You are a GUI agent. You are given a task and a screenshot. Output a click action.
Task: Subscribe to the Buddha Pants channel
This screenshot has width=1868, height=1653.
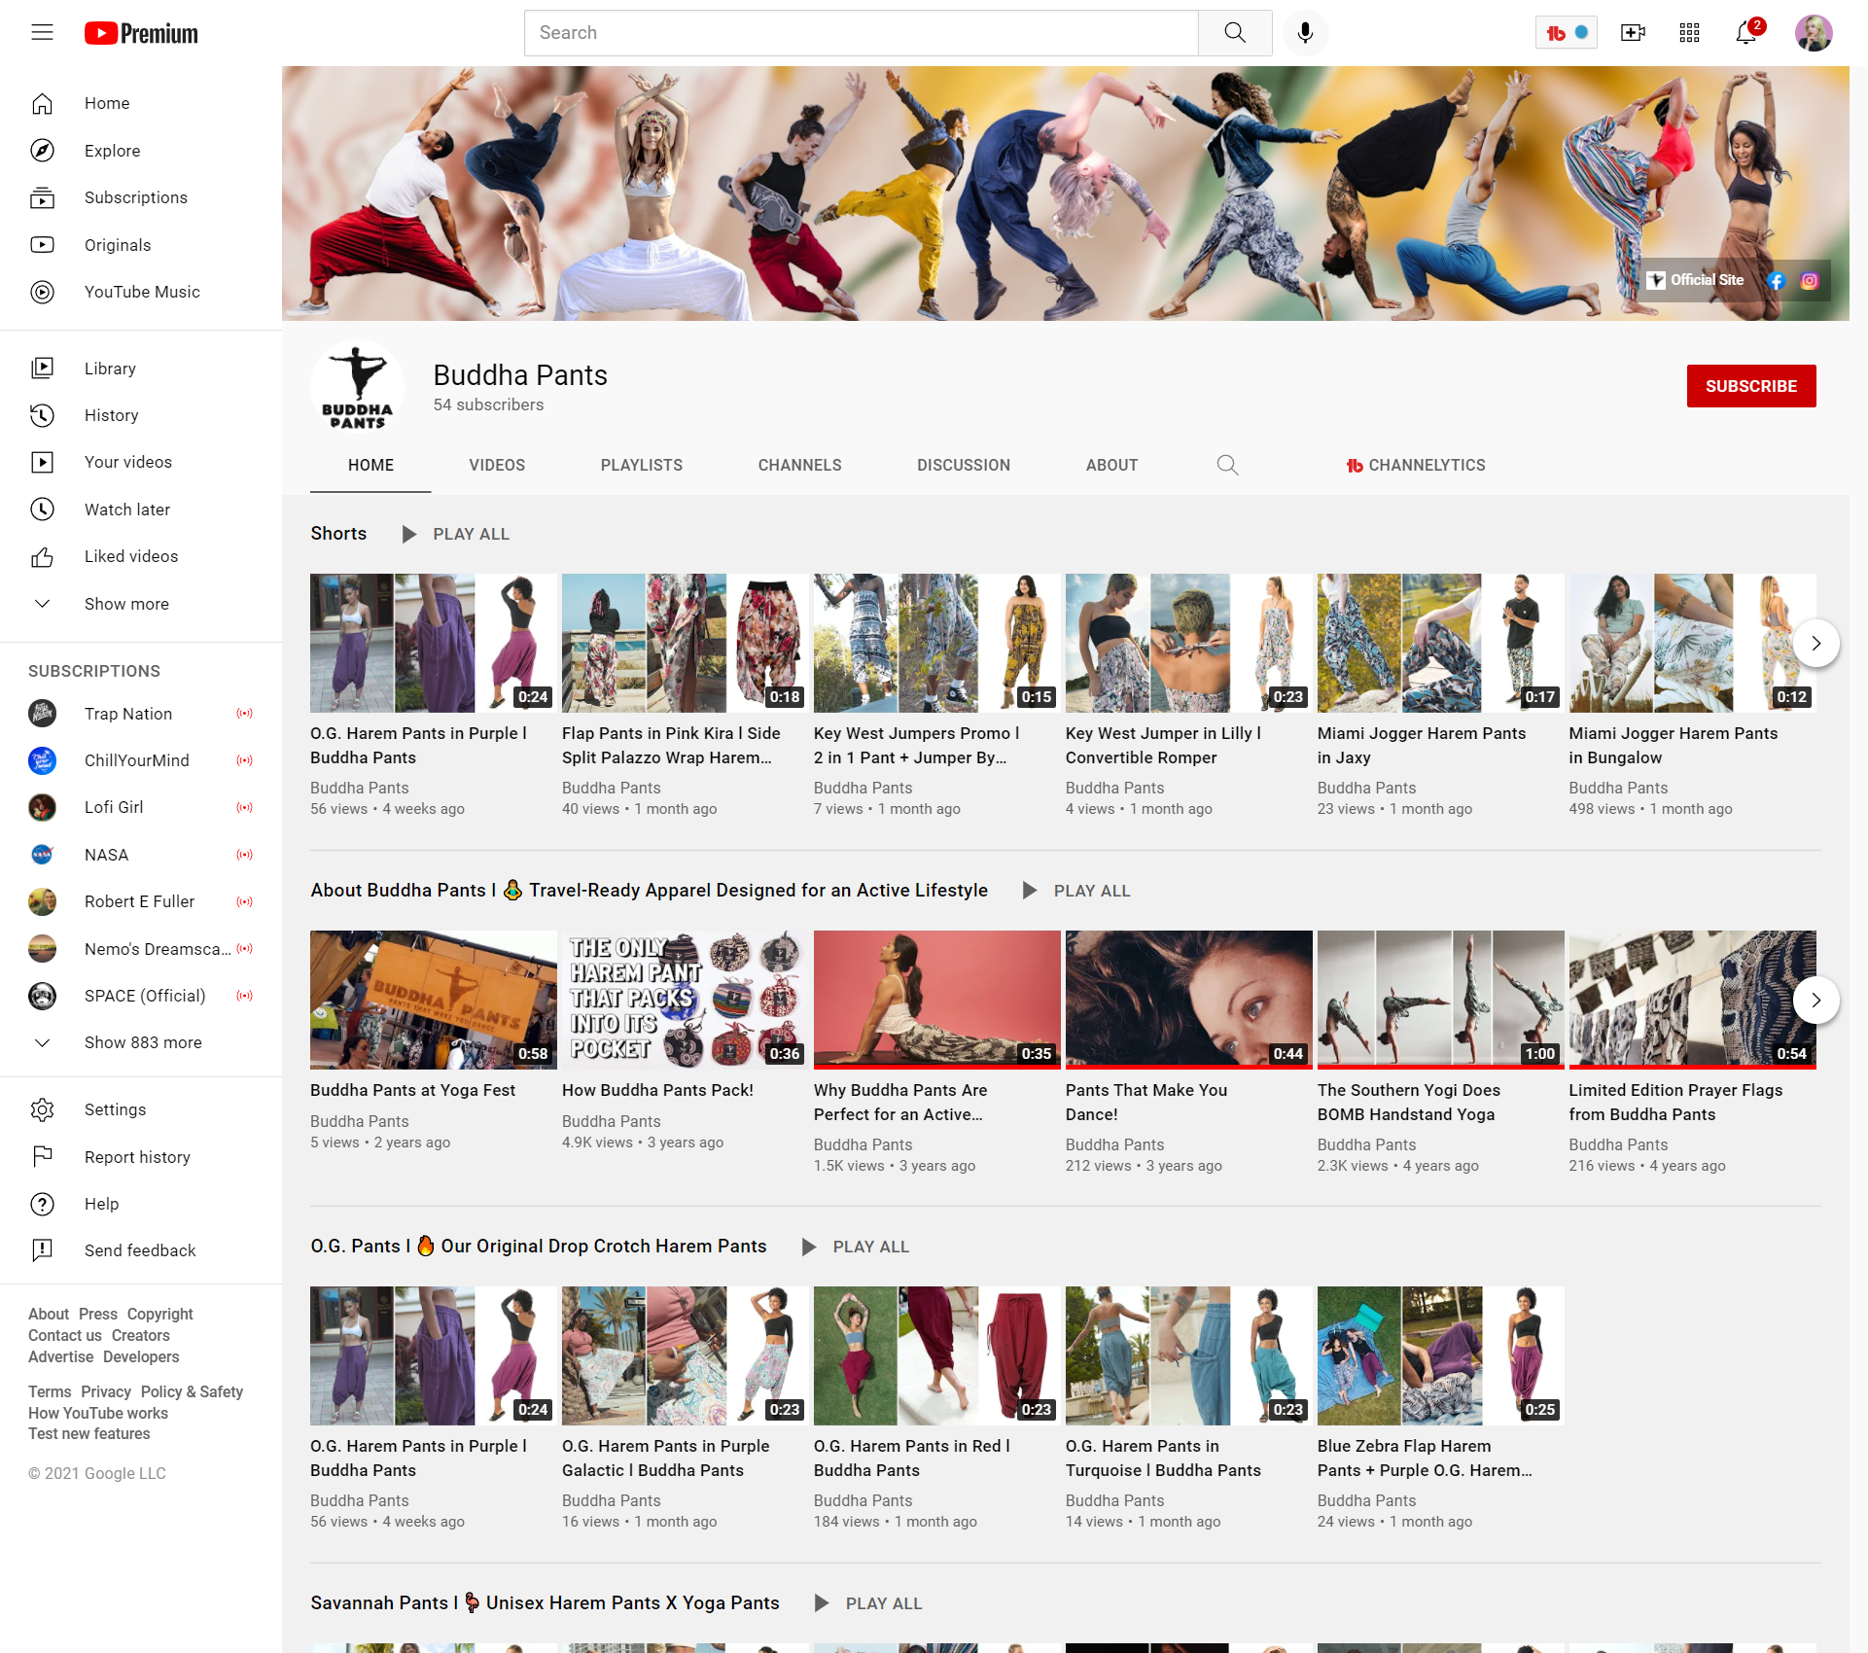[x=1750, y=386]
